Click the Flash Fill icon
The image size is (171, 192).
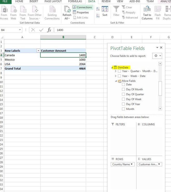click(158, 9)
